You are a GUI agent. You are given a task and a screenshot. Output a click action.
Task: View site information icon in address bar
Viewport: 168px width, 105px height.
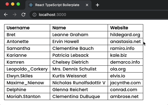pyautogui.click(x=34, y=15)
